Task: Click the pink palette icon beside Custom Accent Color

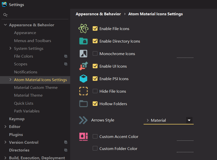Action: [x=83, y=137]
